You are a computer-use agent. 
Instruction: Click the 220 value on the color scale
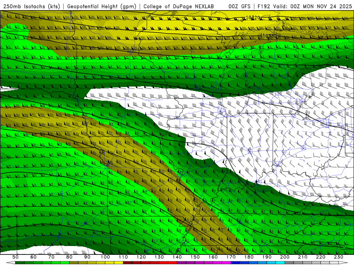[x=320, y=257]
